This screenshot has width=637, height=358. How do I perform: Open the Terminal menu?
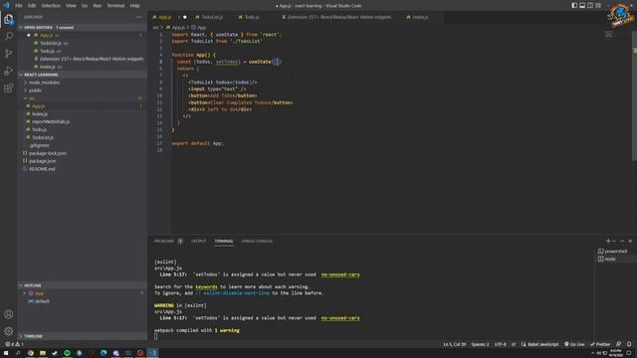click(x=115, y=6)
